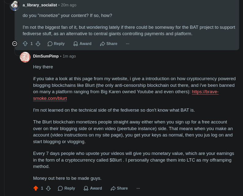Reply to a_library_socialist's comment

(x=56, y=44)
